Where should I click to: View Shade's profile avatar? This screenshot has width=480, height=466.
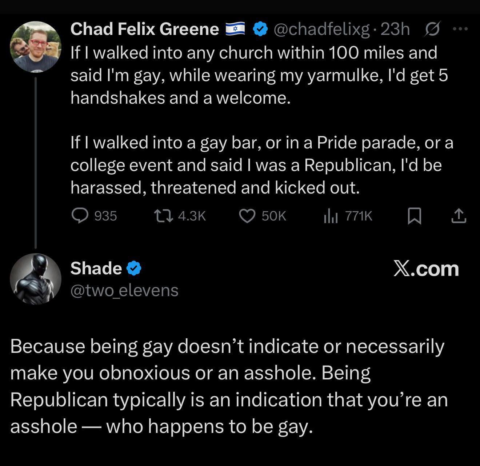[36, 279]
